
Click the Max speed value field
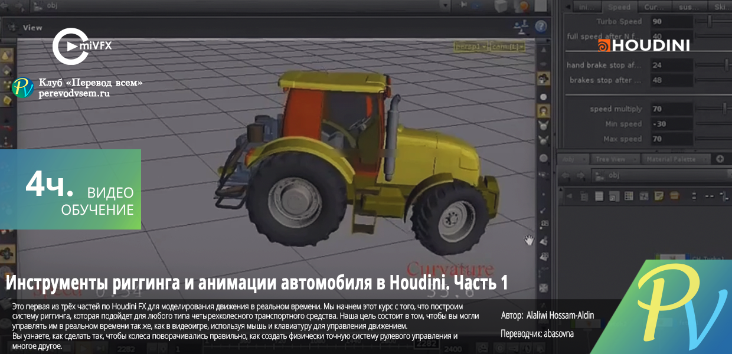pos(671,139)
